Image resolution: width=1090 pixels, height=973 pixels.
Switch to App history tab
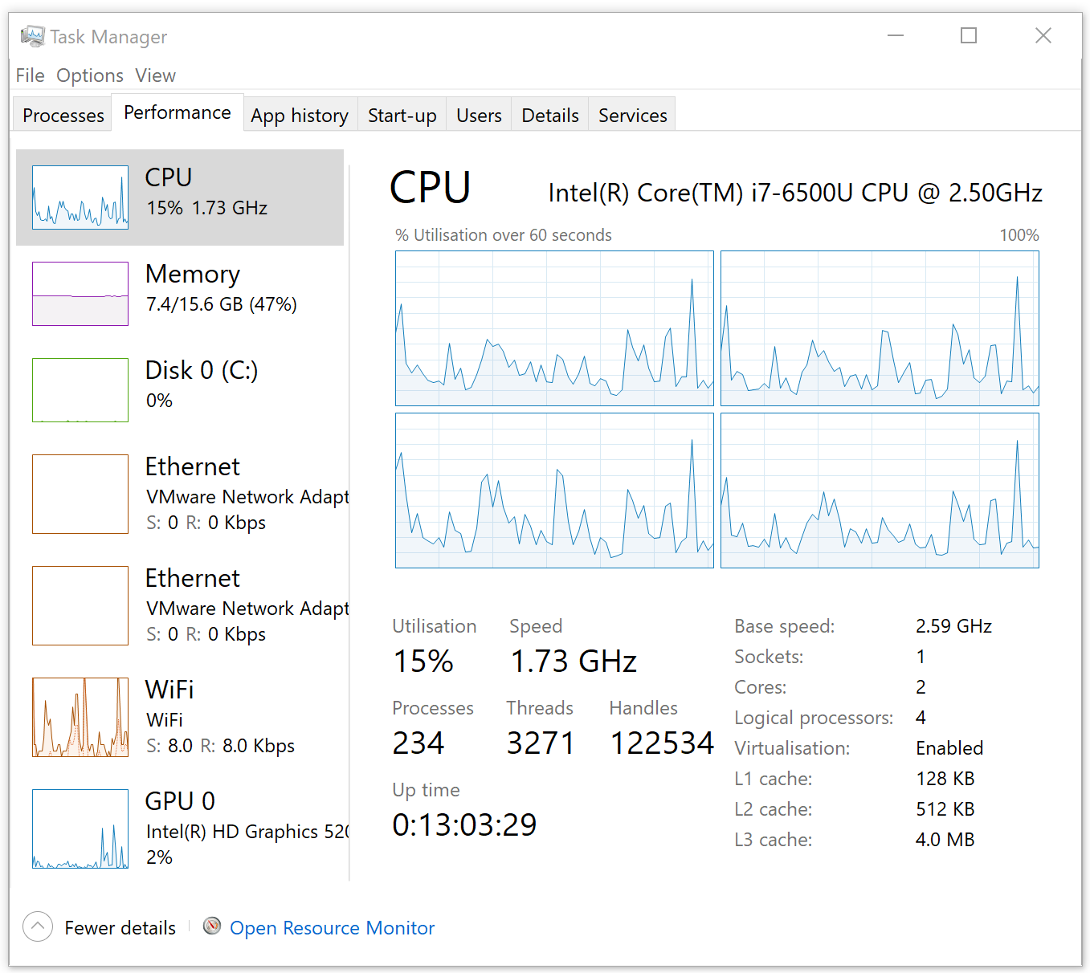click(x=300, y=115)
